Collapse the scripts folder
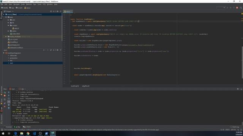The height and width of the screenshot is (136, 243). [8, 25]
